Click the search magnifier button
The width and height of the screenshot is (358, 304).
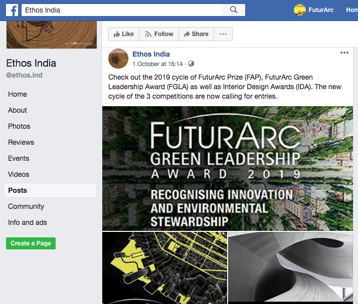tap(234, 10)
